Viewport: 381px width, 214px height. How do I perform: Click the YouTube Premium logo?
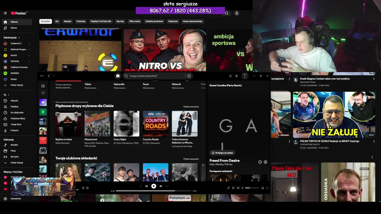click(x=18, y=13)
